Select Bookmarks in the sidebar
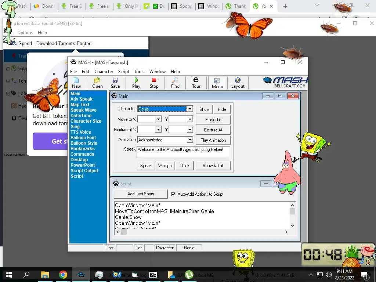 (x=83, y=149)
